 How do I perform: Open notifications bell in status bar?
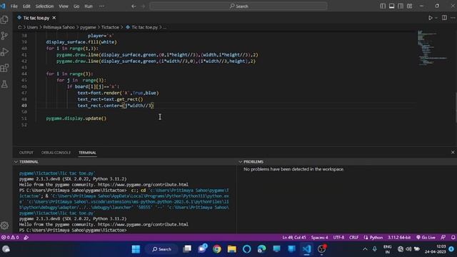453,238
